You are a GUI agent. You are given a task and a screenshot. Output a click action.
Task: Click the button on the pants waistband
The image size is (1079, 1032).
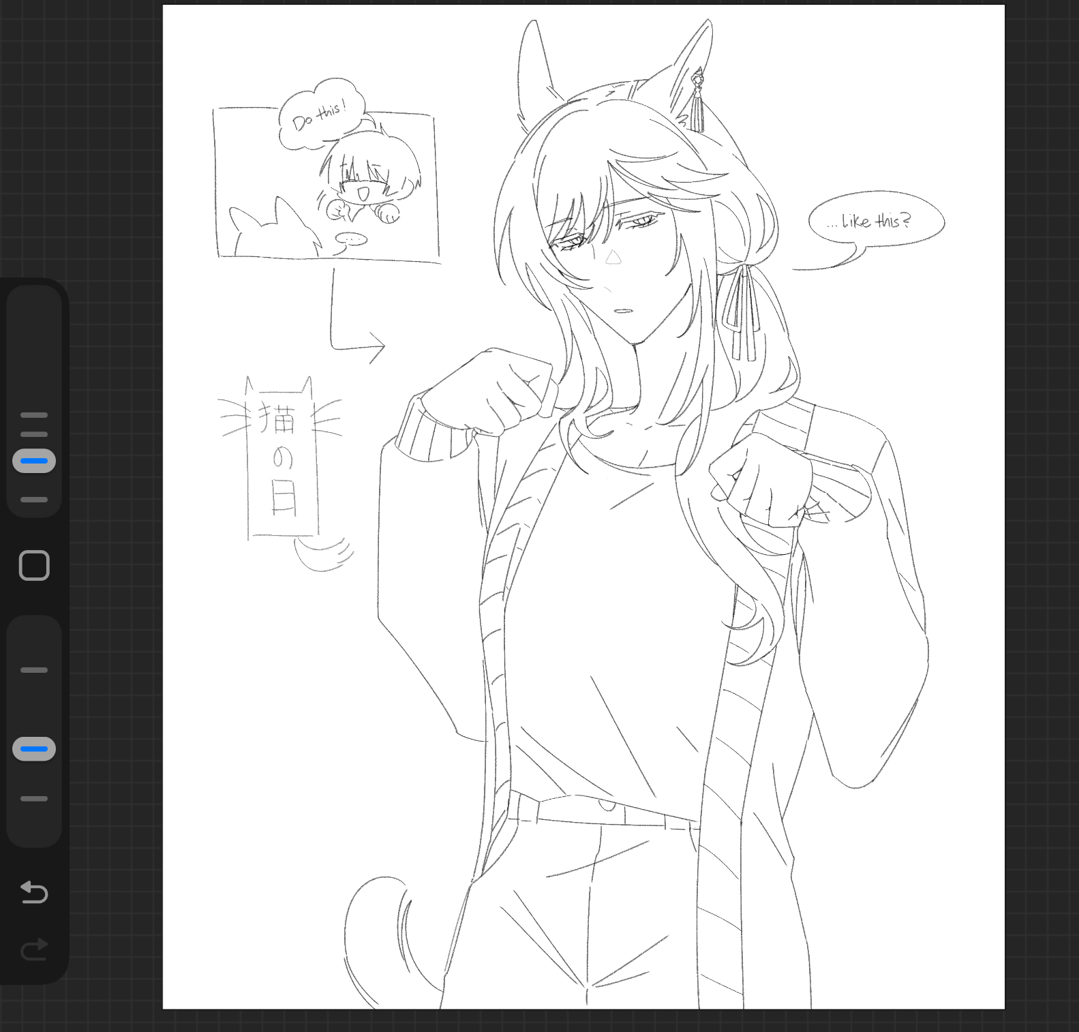click(x=605, y=806)
